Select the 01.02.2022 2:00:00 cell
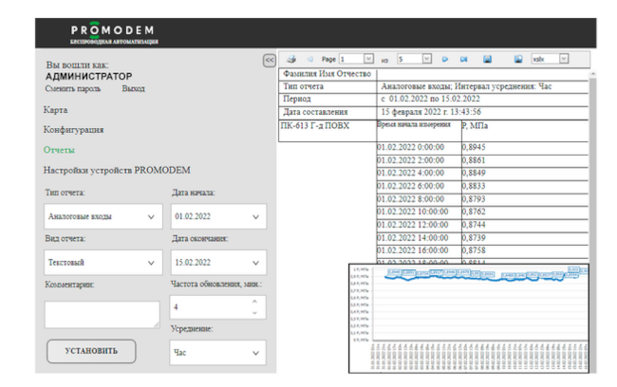This screenshot has height=387, width=617. pos(419,160)
